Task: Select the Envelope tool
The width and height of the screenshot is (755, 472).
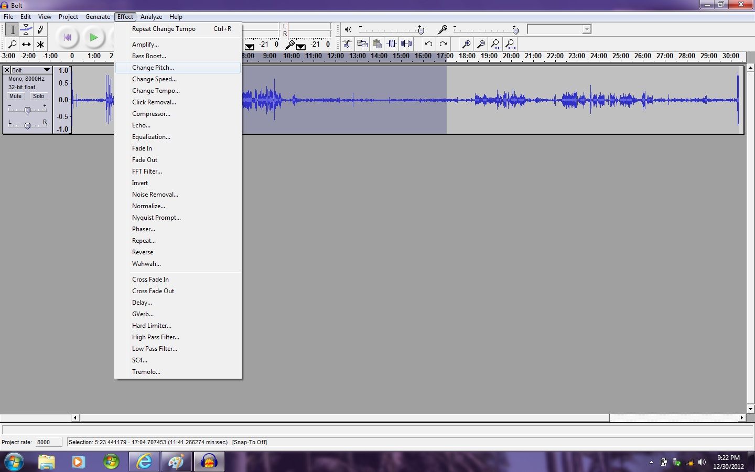Action: tap(26, 29)
